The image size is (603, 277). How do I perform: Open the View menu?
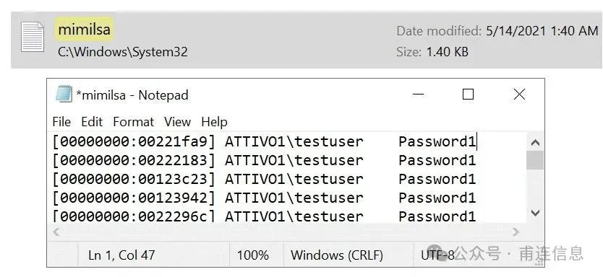[x=177, y=122]
